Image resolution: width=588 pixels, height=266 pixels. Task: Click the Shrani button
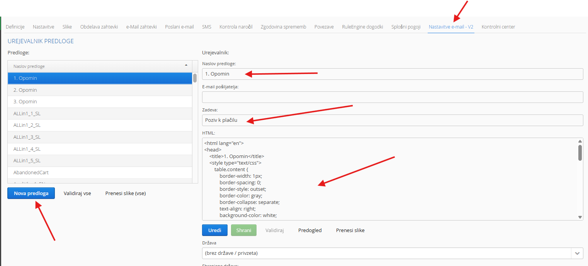tap(244, 230)
